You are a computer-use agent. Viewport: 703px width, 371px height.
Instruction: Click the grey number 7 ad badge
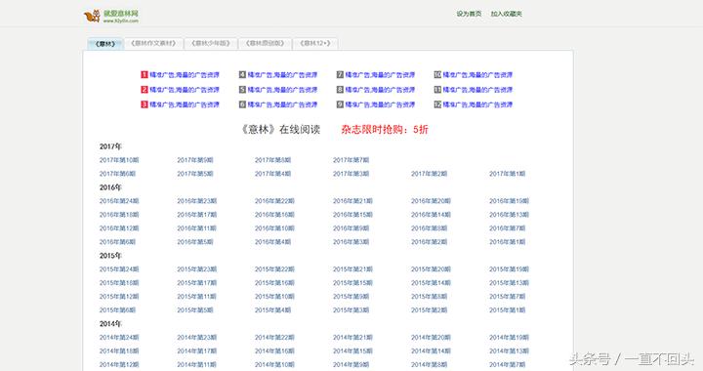[341, 75]
